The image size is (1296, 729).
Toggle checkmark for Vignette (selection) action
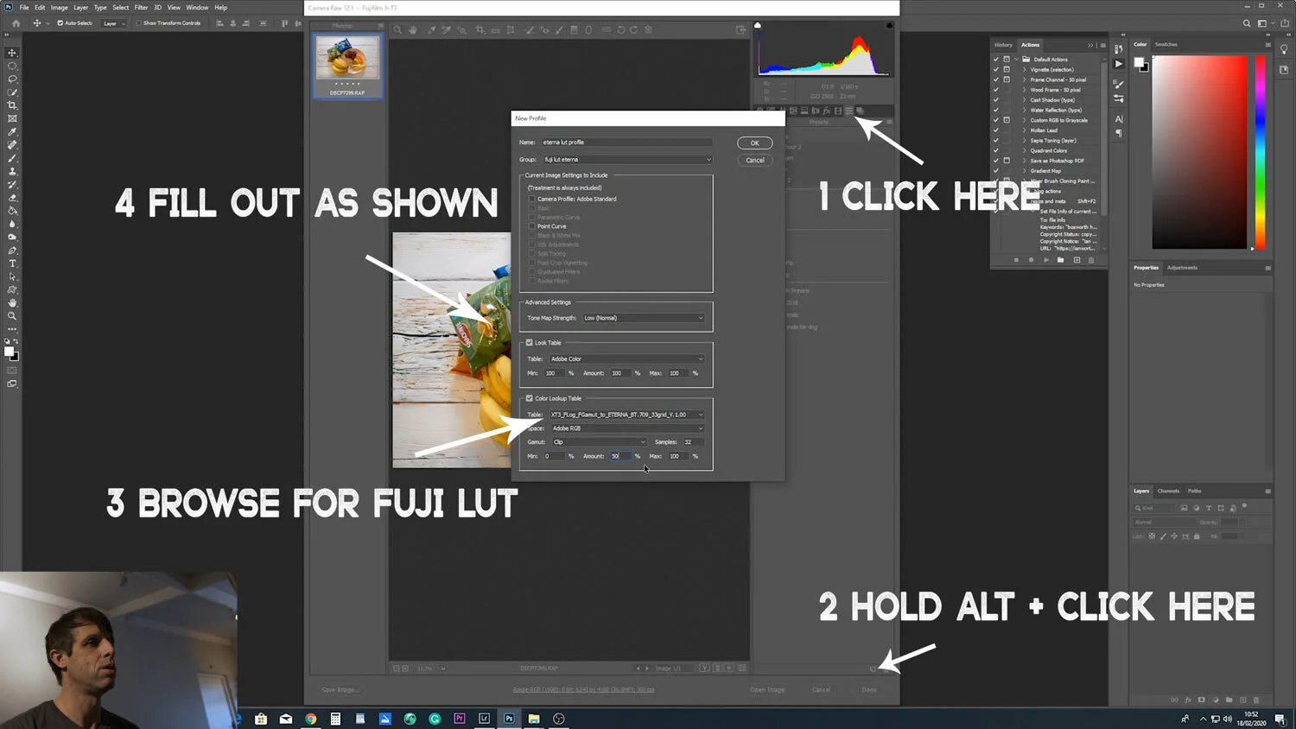pos(996,69)
